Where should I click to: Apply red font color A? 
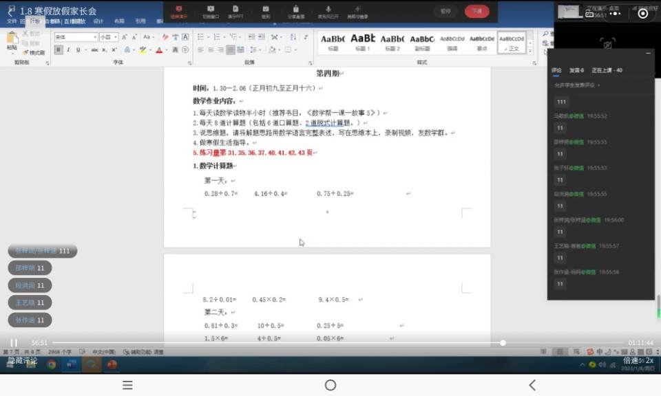click(x=159, y=49)
